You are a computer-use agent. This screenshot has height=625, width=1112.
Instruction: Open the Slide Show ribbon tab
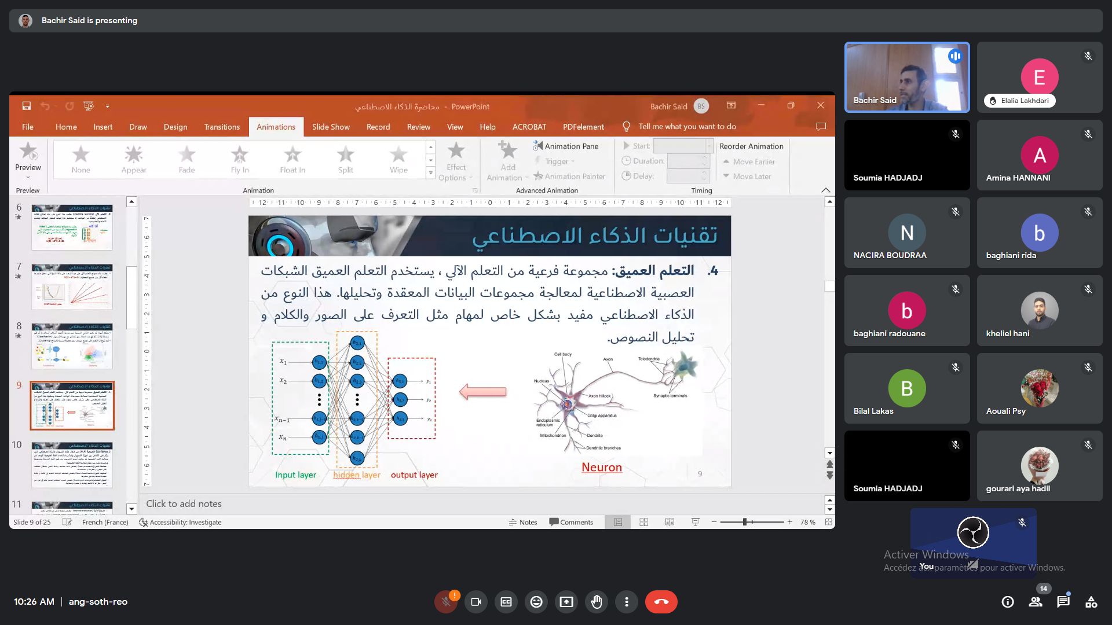click(331, 127)
